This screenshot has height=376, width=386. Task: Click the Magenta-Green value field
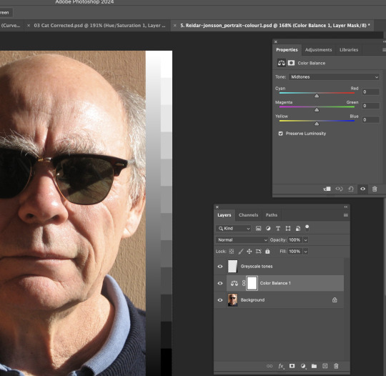[370, 106]
